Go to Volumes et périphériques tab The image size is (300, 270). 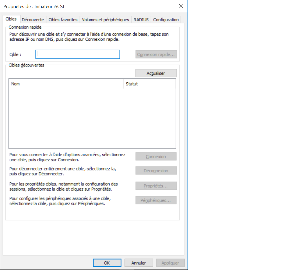click(105, 20)
